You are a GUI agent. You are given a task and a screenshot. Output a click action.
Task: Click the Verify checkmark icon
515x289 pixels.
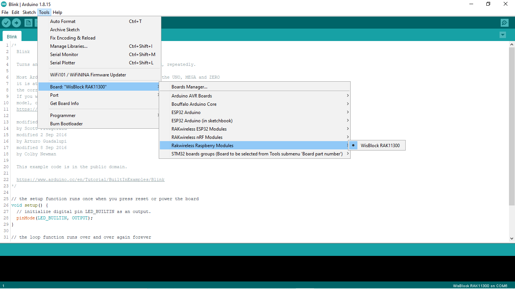6,23
